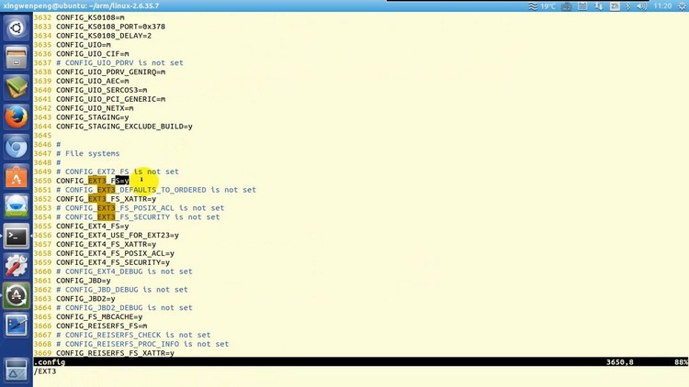Open the Bluetooth indicator menu
The height and width of the screenshot is (387, 689).
[628, 6]
